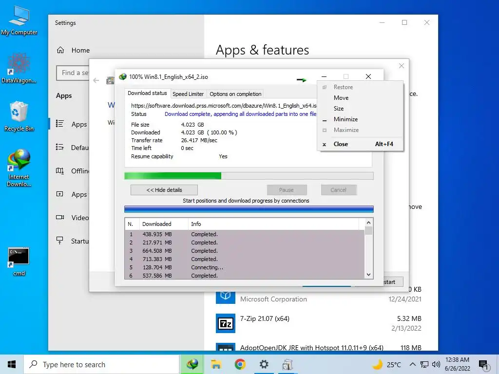Open DataWagon desktop shortcut
The height and width of the screenshot is (374, 499).
point(19,68)
